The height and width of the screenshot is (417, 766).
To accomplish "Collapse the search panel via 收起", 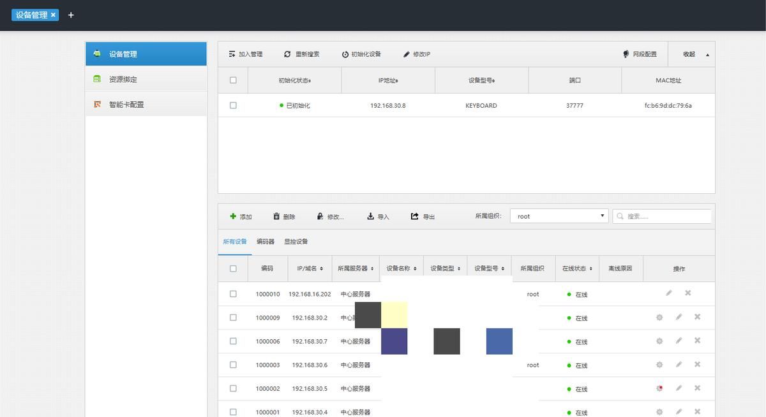I will pyautogui.click(x=692, y=54).
